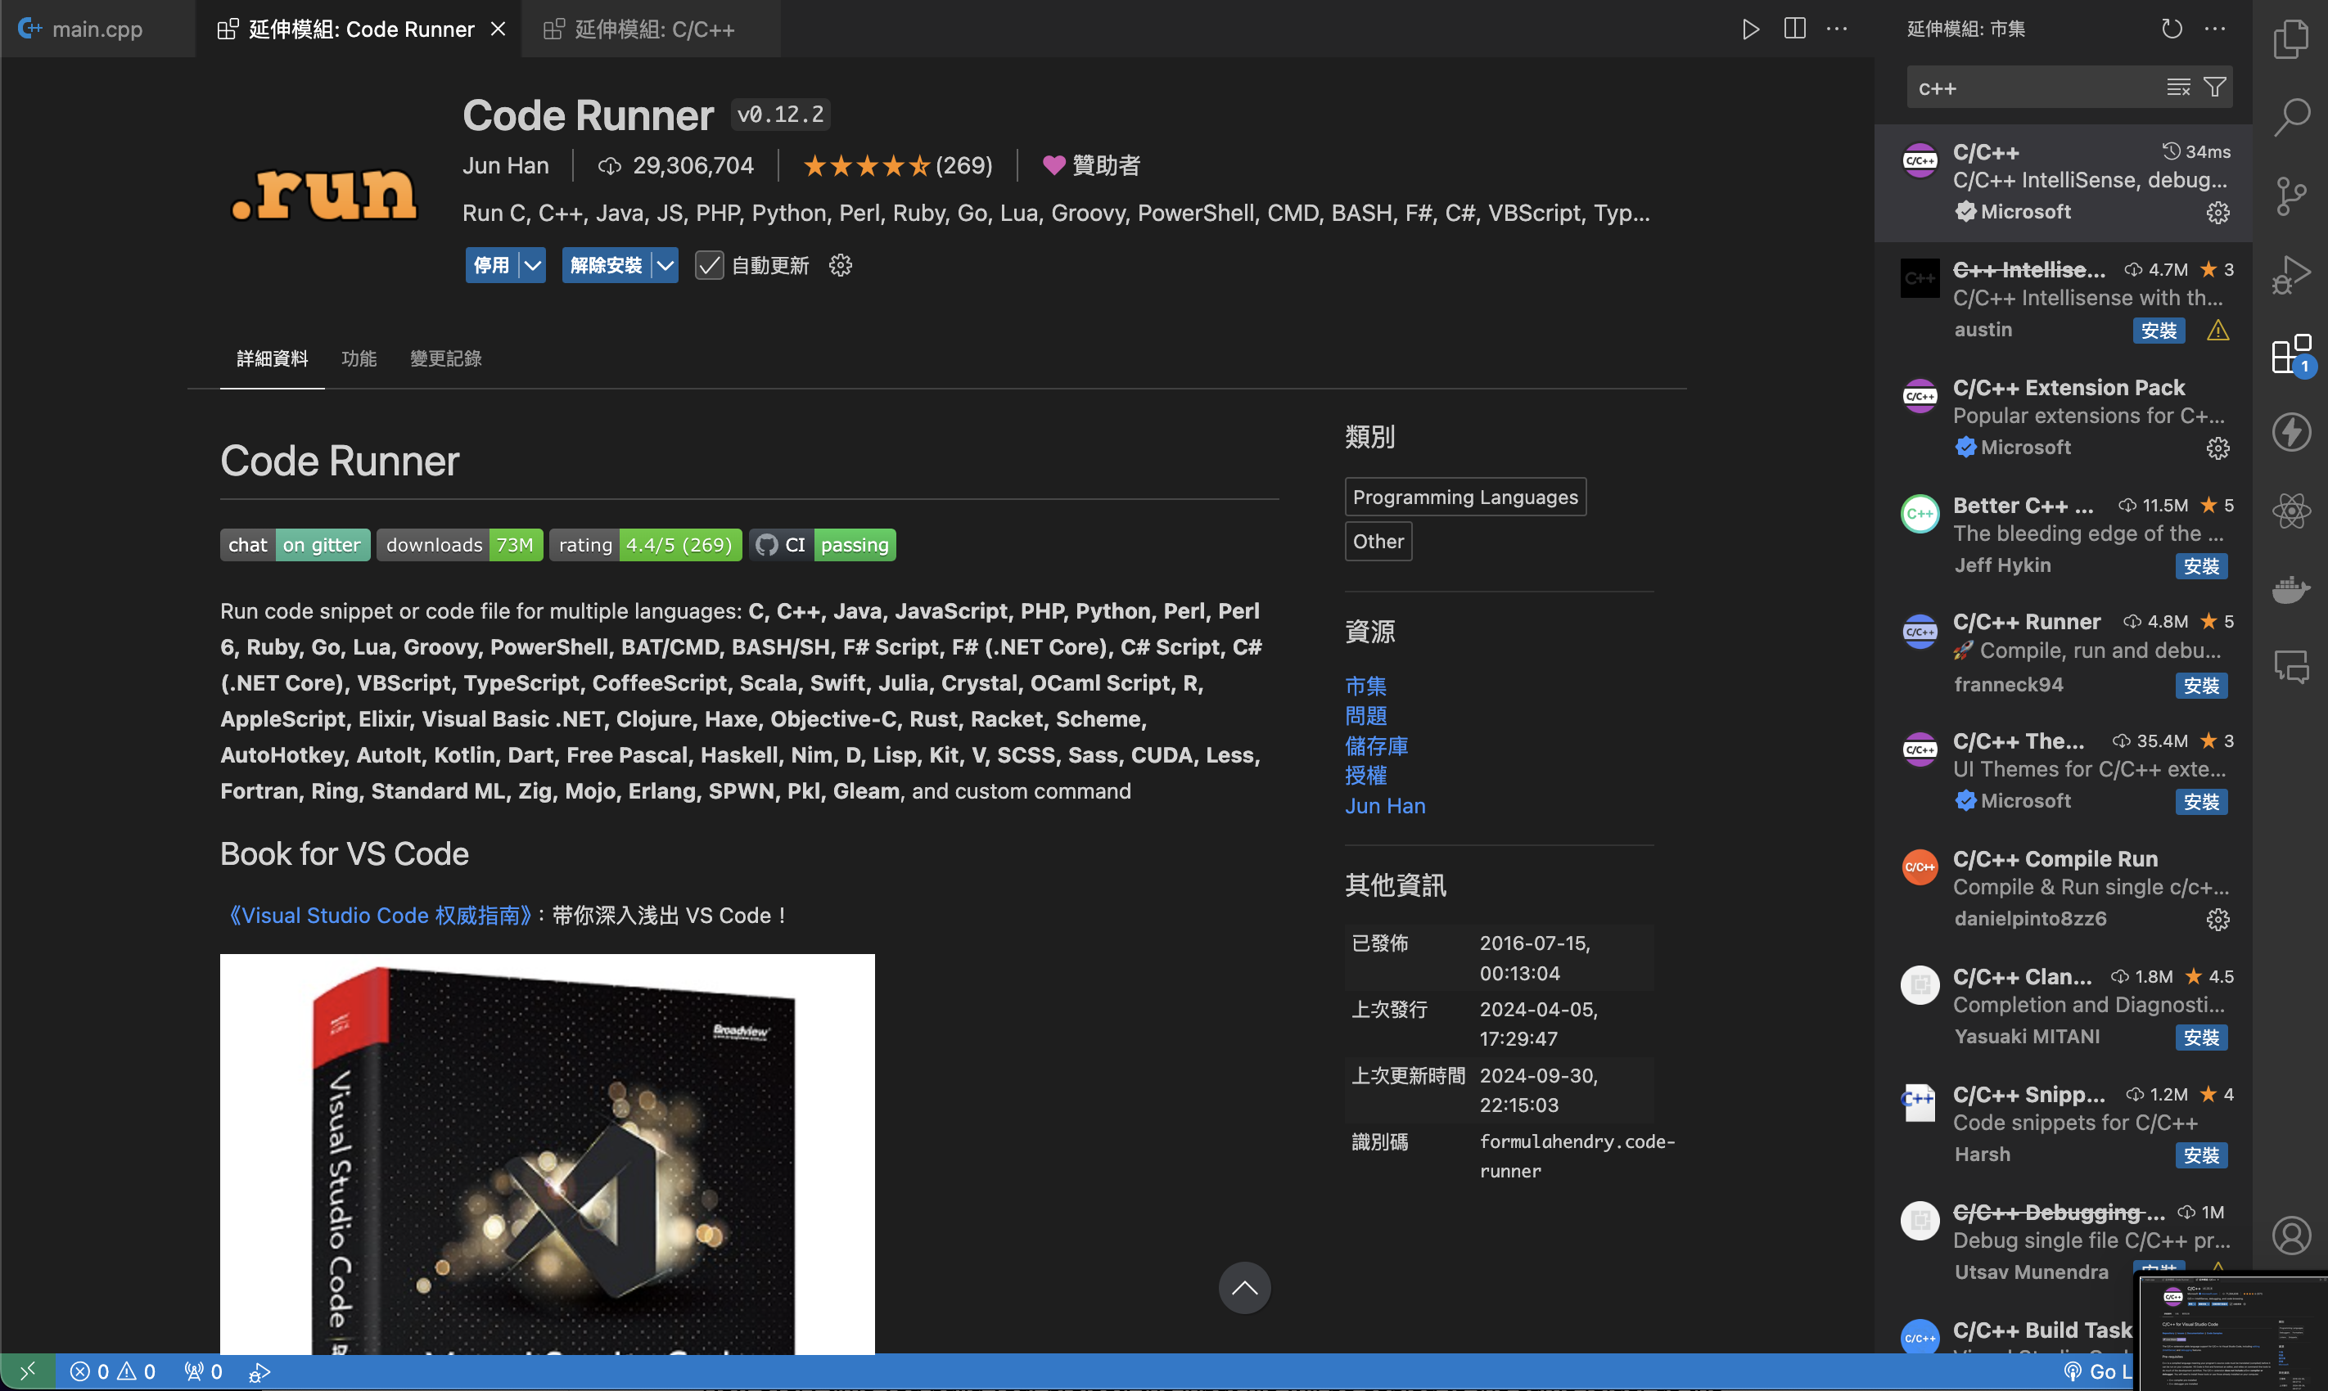This screenshot has height=1391, width=2328.
Task: Open the 儲存庫 repository resource link
Action: click(1376, 745)
